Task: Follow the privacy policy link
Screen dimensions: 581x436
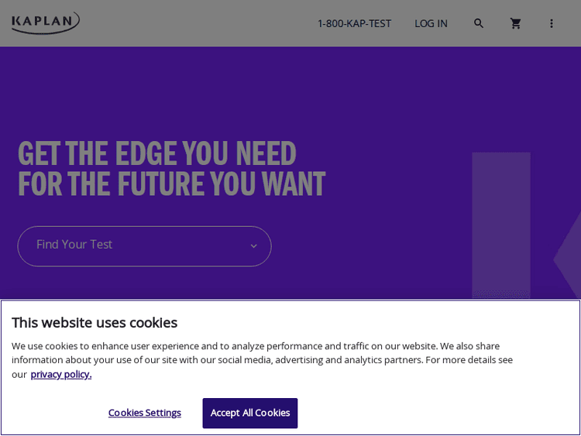Action: [61, 374]
